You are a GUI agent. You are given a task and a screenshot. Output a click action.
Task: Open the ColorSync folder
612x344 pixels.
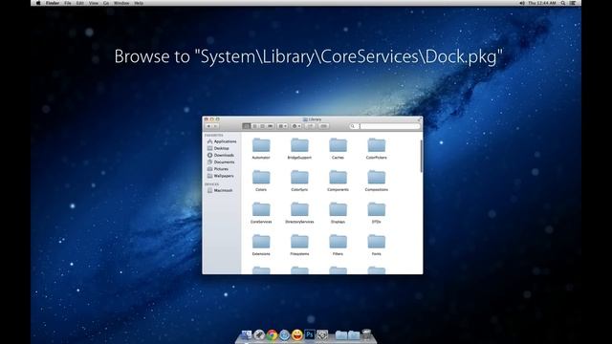299,178
